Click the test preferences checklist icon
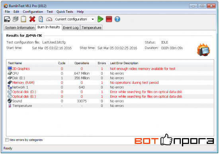The width and height of the screenshot is (219, 154). click(x=41, y=19)
